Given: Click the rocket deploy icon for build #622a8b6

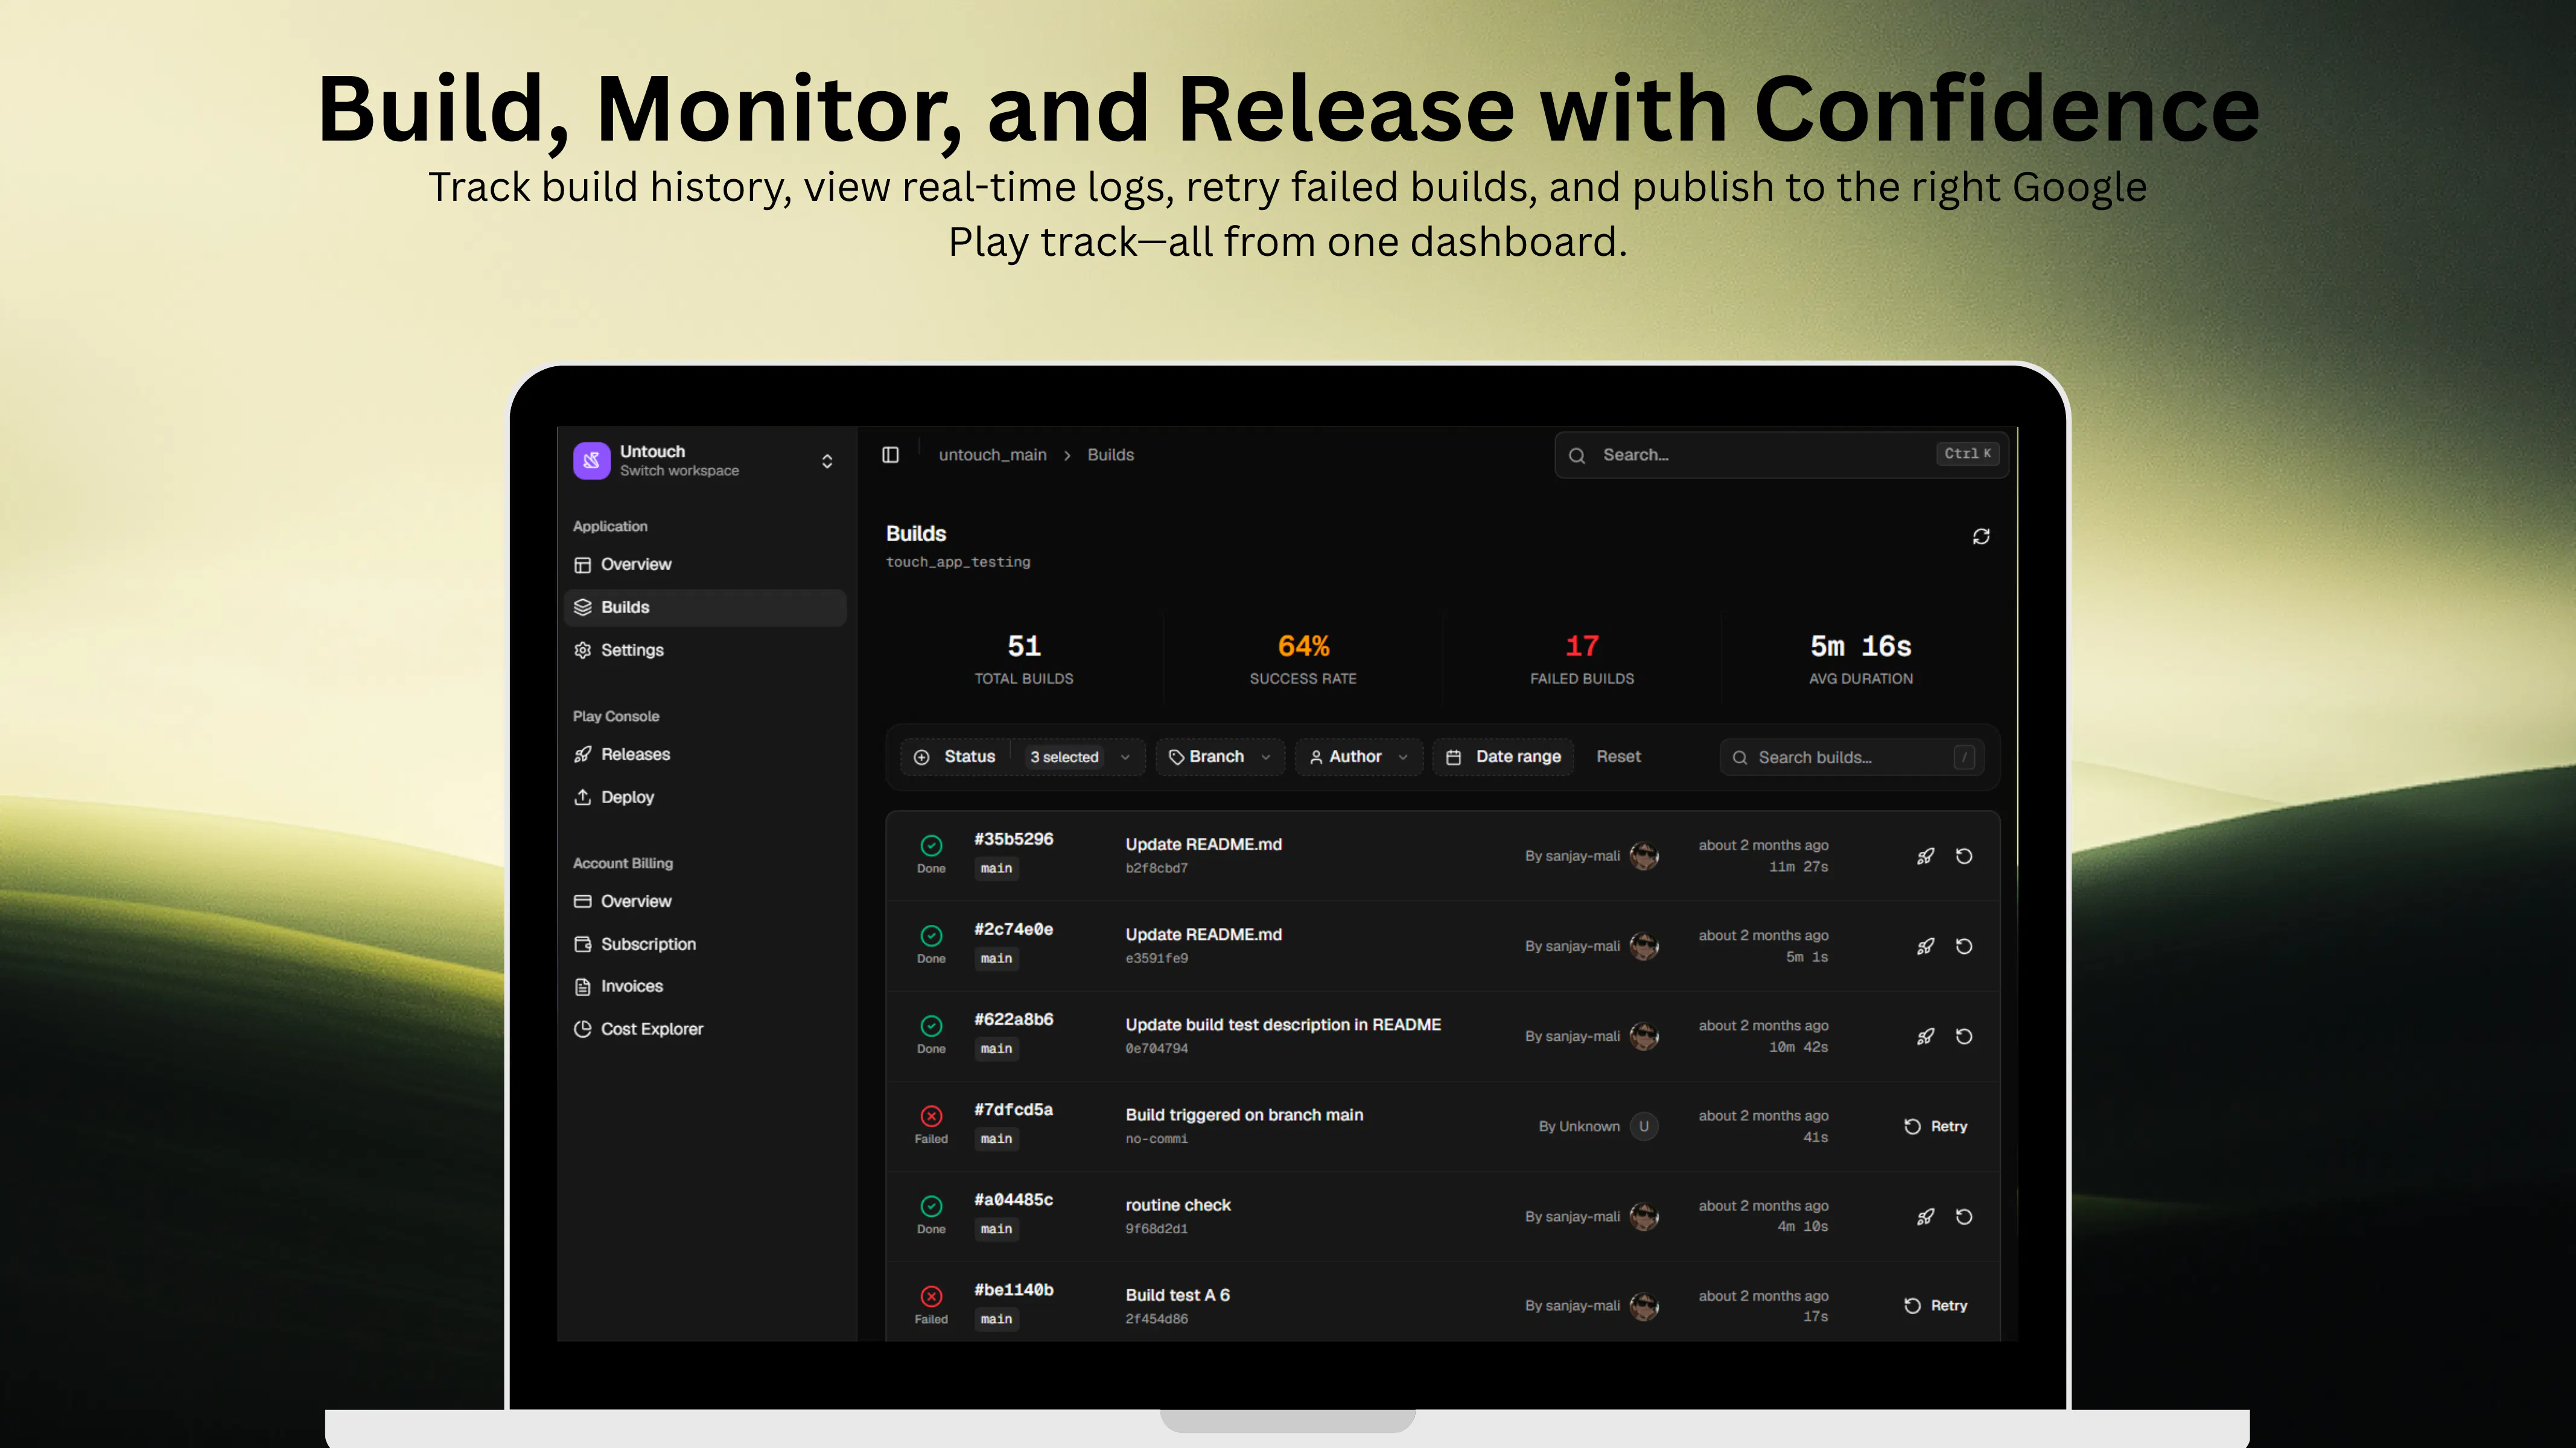Looking at the screenshot, I should (x=1925, y=1036).
